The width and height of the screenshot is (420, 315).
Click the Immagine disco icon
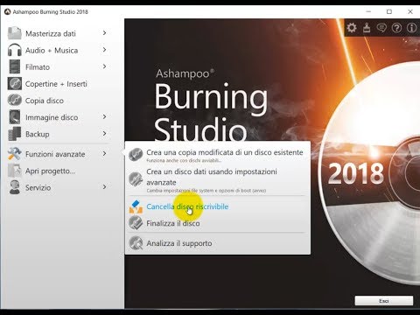(x=14, y=117)
